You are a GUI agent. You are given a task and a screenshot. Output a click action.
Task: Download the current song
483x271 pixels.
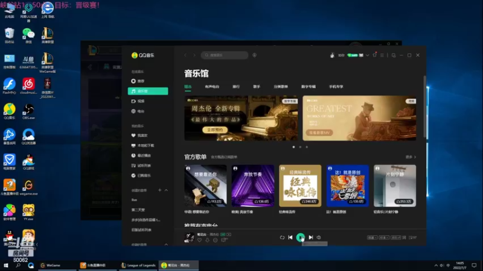(x=207, y=240)
